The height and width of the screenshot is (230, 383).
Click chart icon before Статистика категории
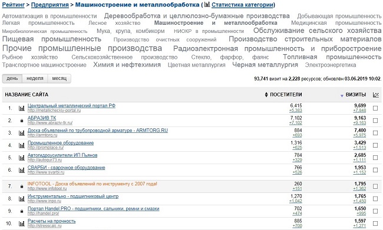pyautogui.click(x=207, y=4)
